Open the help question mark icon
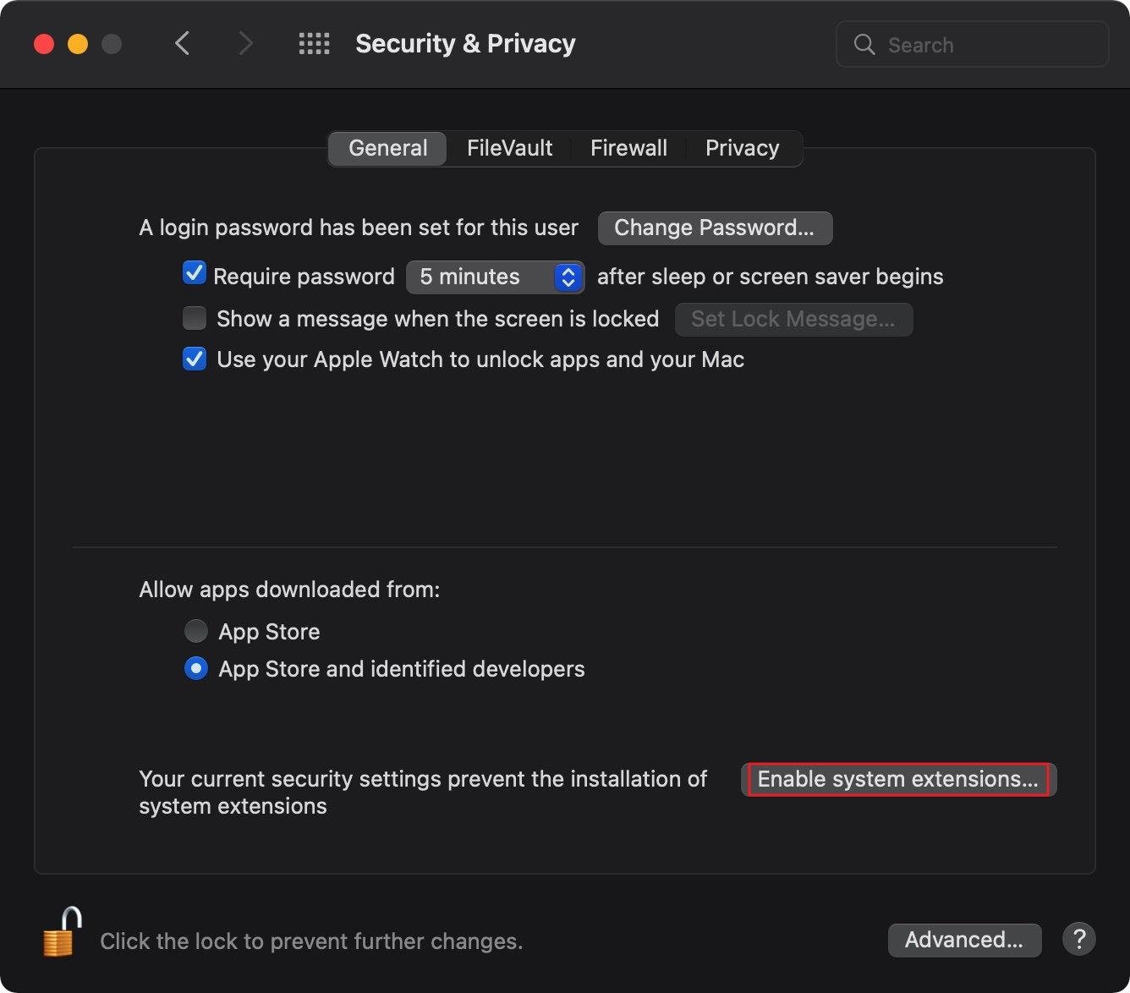Screen dimensions: 1130x993 pos(1078,939)
